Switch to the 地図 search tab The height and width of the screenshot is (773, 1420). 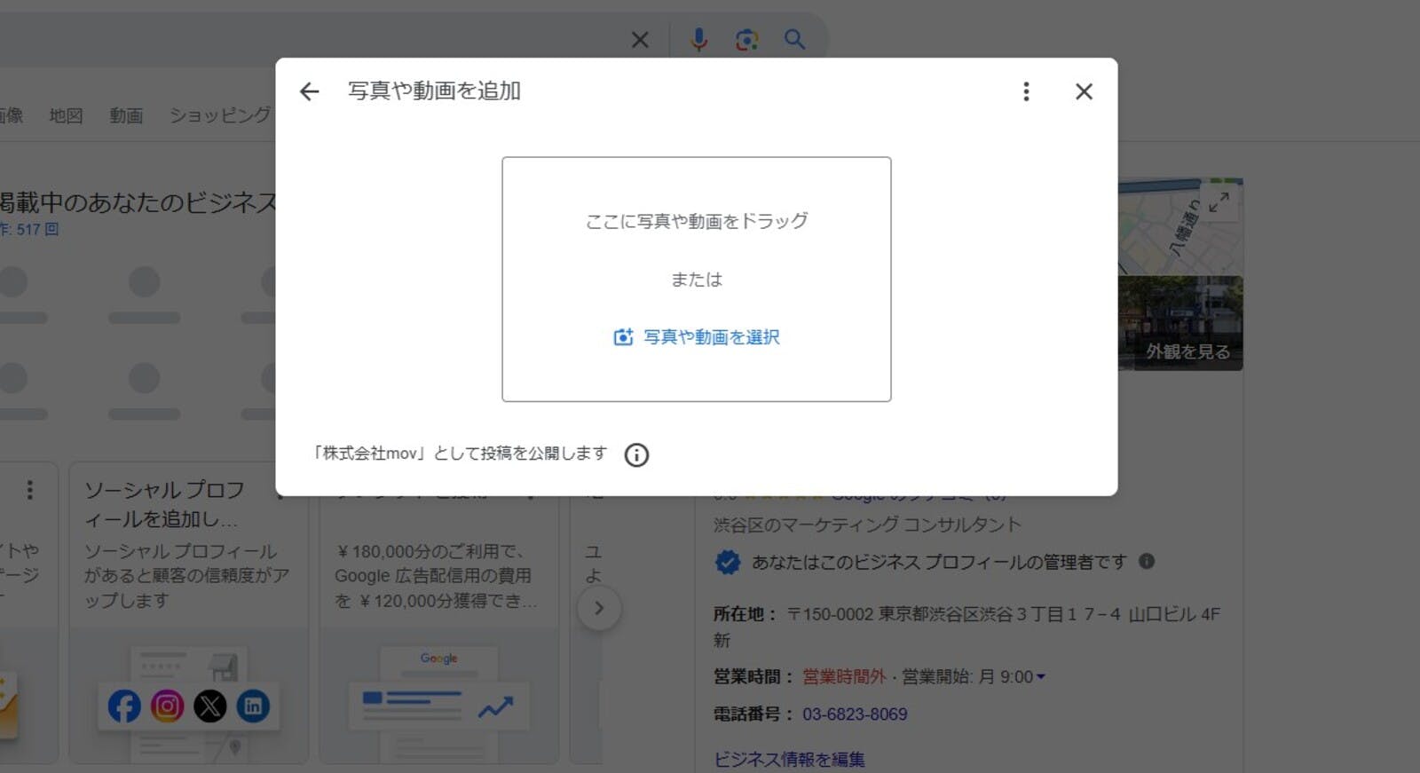[x=66, y=115]
